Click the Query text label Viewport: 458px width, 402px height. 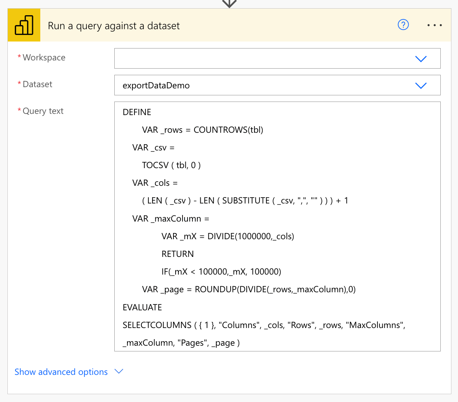click(43, 111)
